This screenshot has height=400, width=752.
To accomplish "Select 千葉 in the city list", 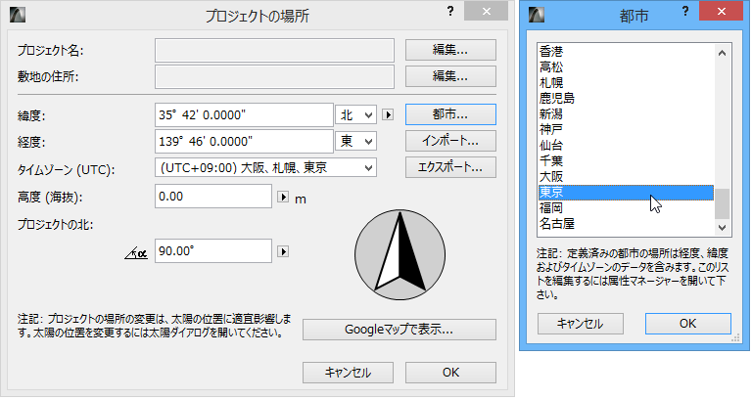I will [626, 161].
